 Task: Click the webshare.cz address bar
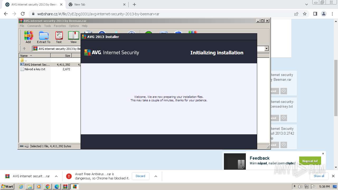pyautogui.click(x=161, y=14)
